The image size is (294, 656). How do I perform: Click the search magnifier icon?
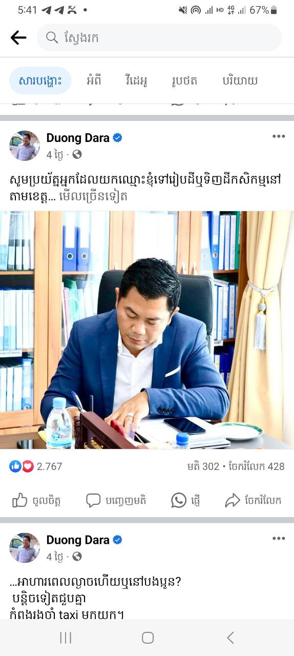point(52,37)
